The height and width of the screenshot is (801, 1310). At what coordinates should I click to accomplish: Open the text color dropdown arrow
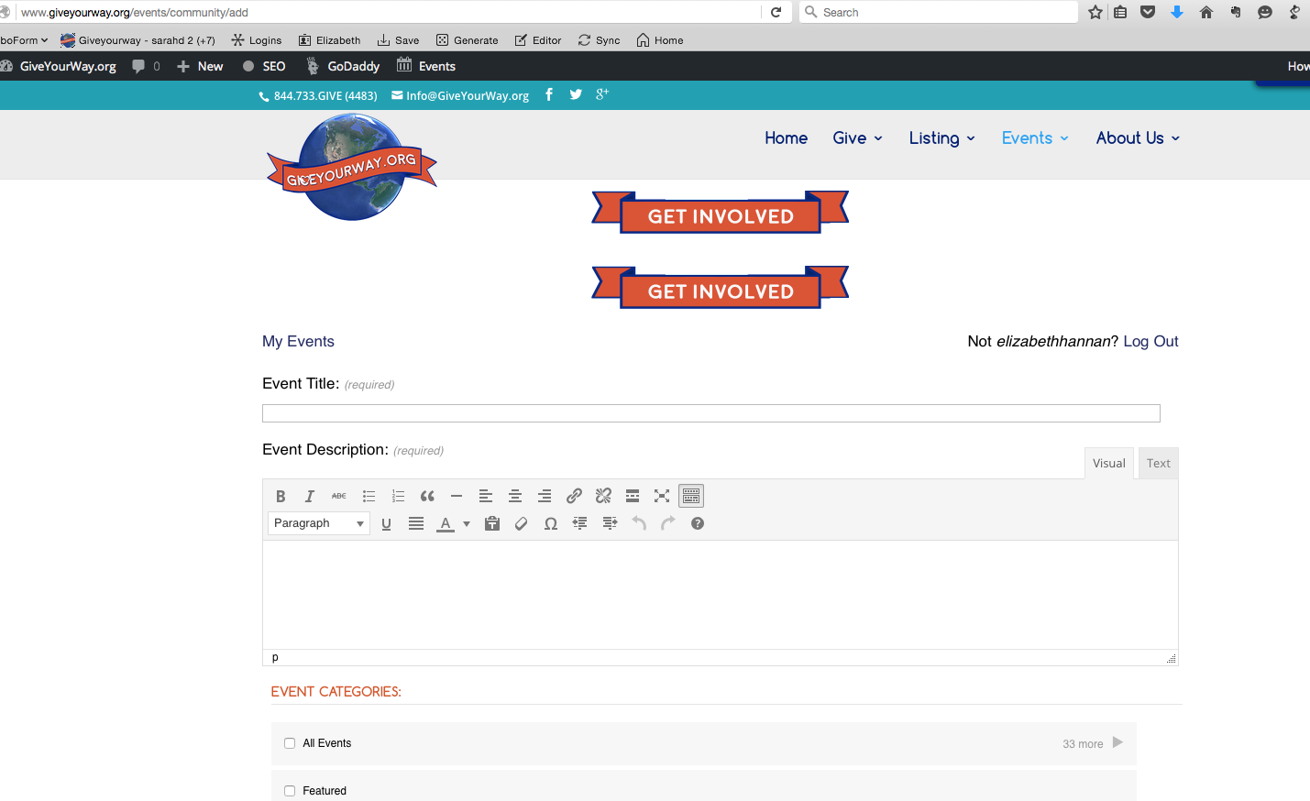(x=467, y=524)
